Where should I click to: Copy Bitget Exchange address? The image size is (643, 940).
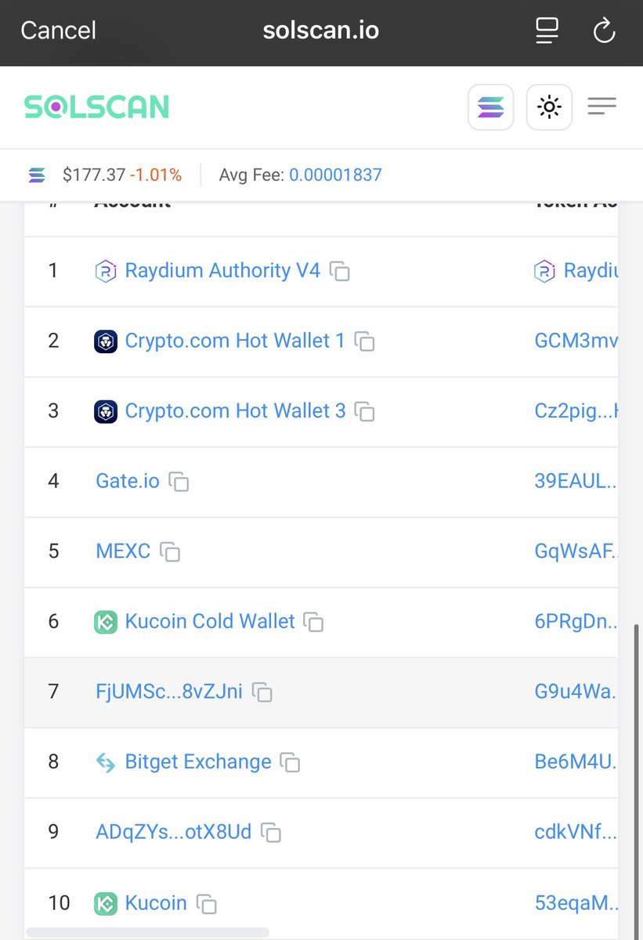pyautogui.click(x=291, y=762)
